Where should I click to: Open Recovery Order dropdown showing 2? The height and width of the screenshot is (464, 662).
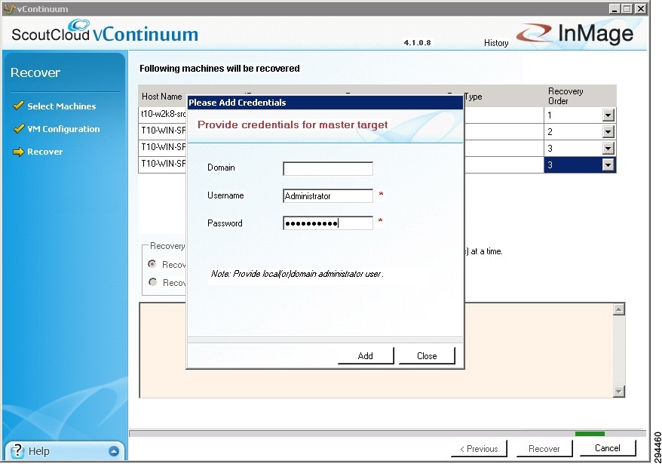pyautogui.click(x=608, y=132)
